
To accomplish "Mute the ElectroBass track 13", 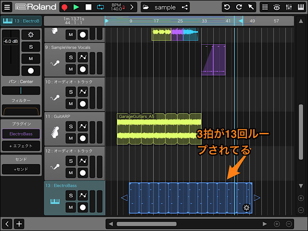I will 71,207.
